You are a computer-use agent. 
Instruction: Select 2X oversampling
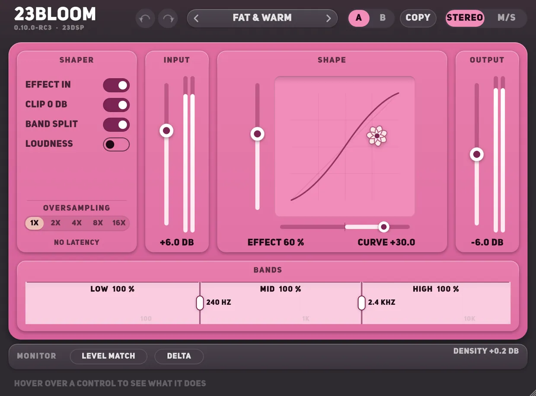click(x=55, y=223)
